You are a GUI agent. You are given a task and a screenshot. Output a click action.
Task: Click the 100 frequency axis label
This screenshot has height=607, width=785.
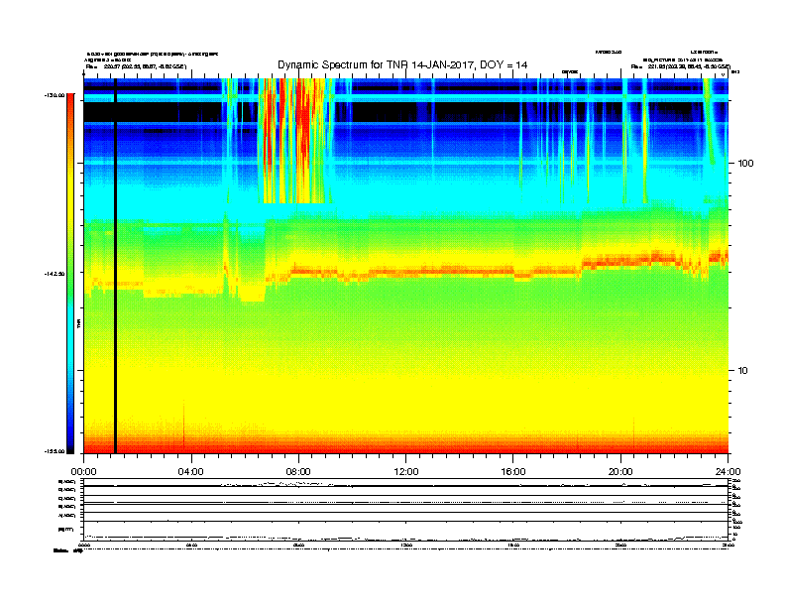[x=746, y=164]
